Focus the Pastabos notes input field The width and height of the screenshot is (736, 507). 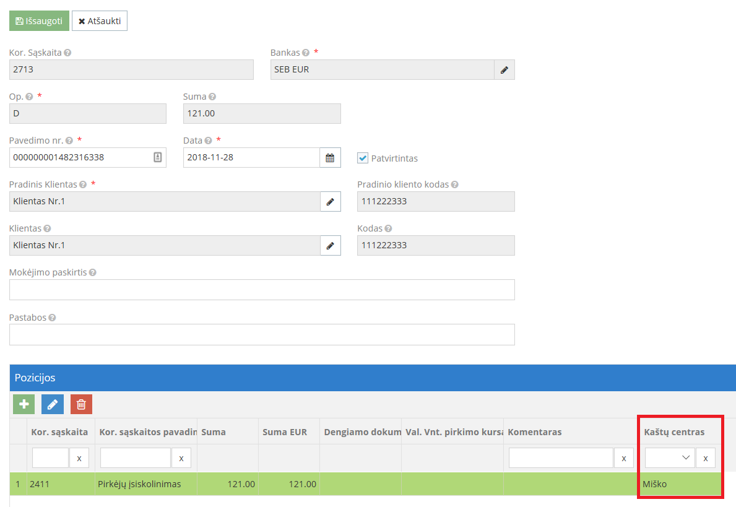[262, 334]
